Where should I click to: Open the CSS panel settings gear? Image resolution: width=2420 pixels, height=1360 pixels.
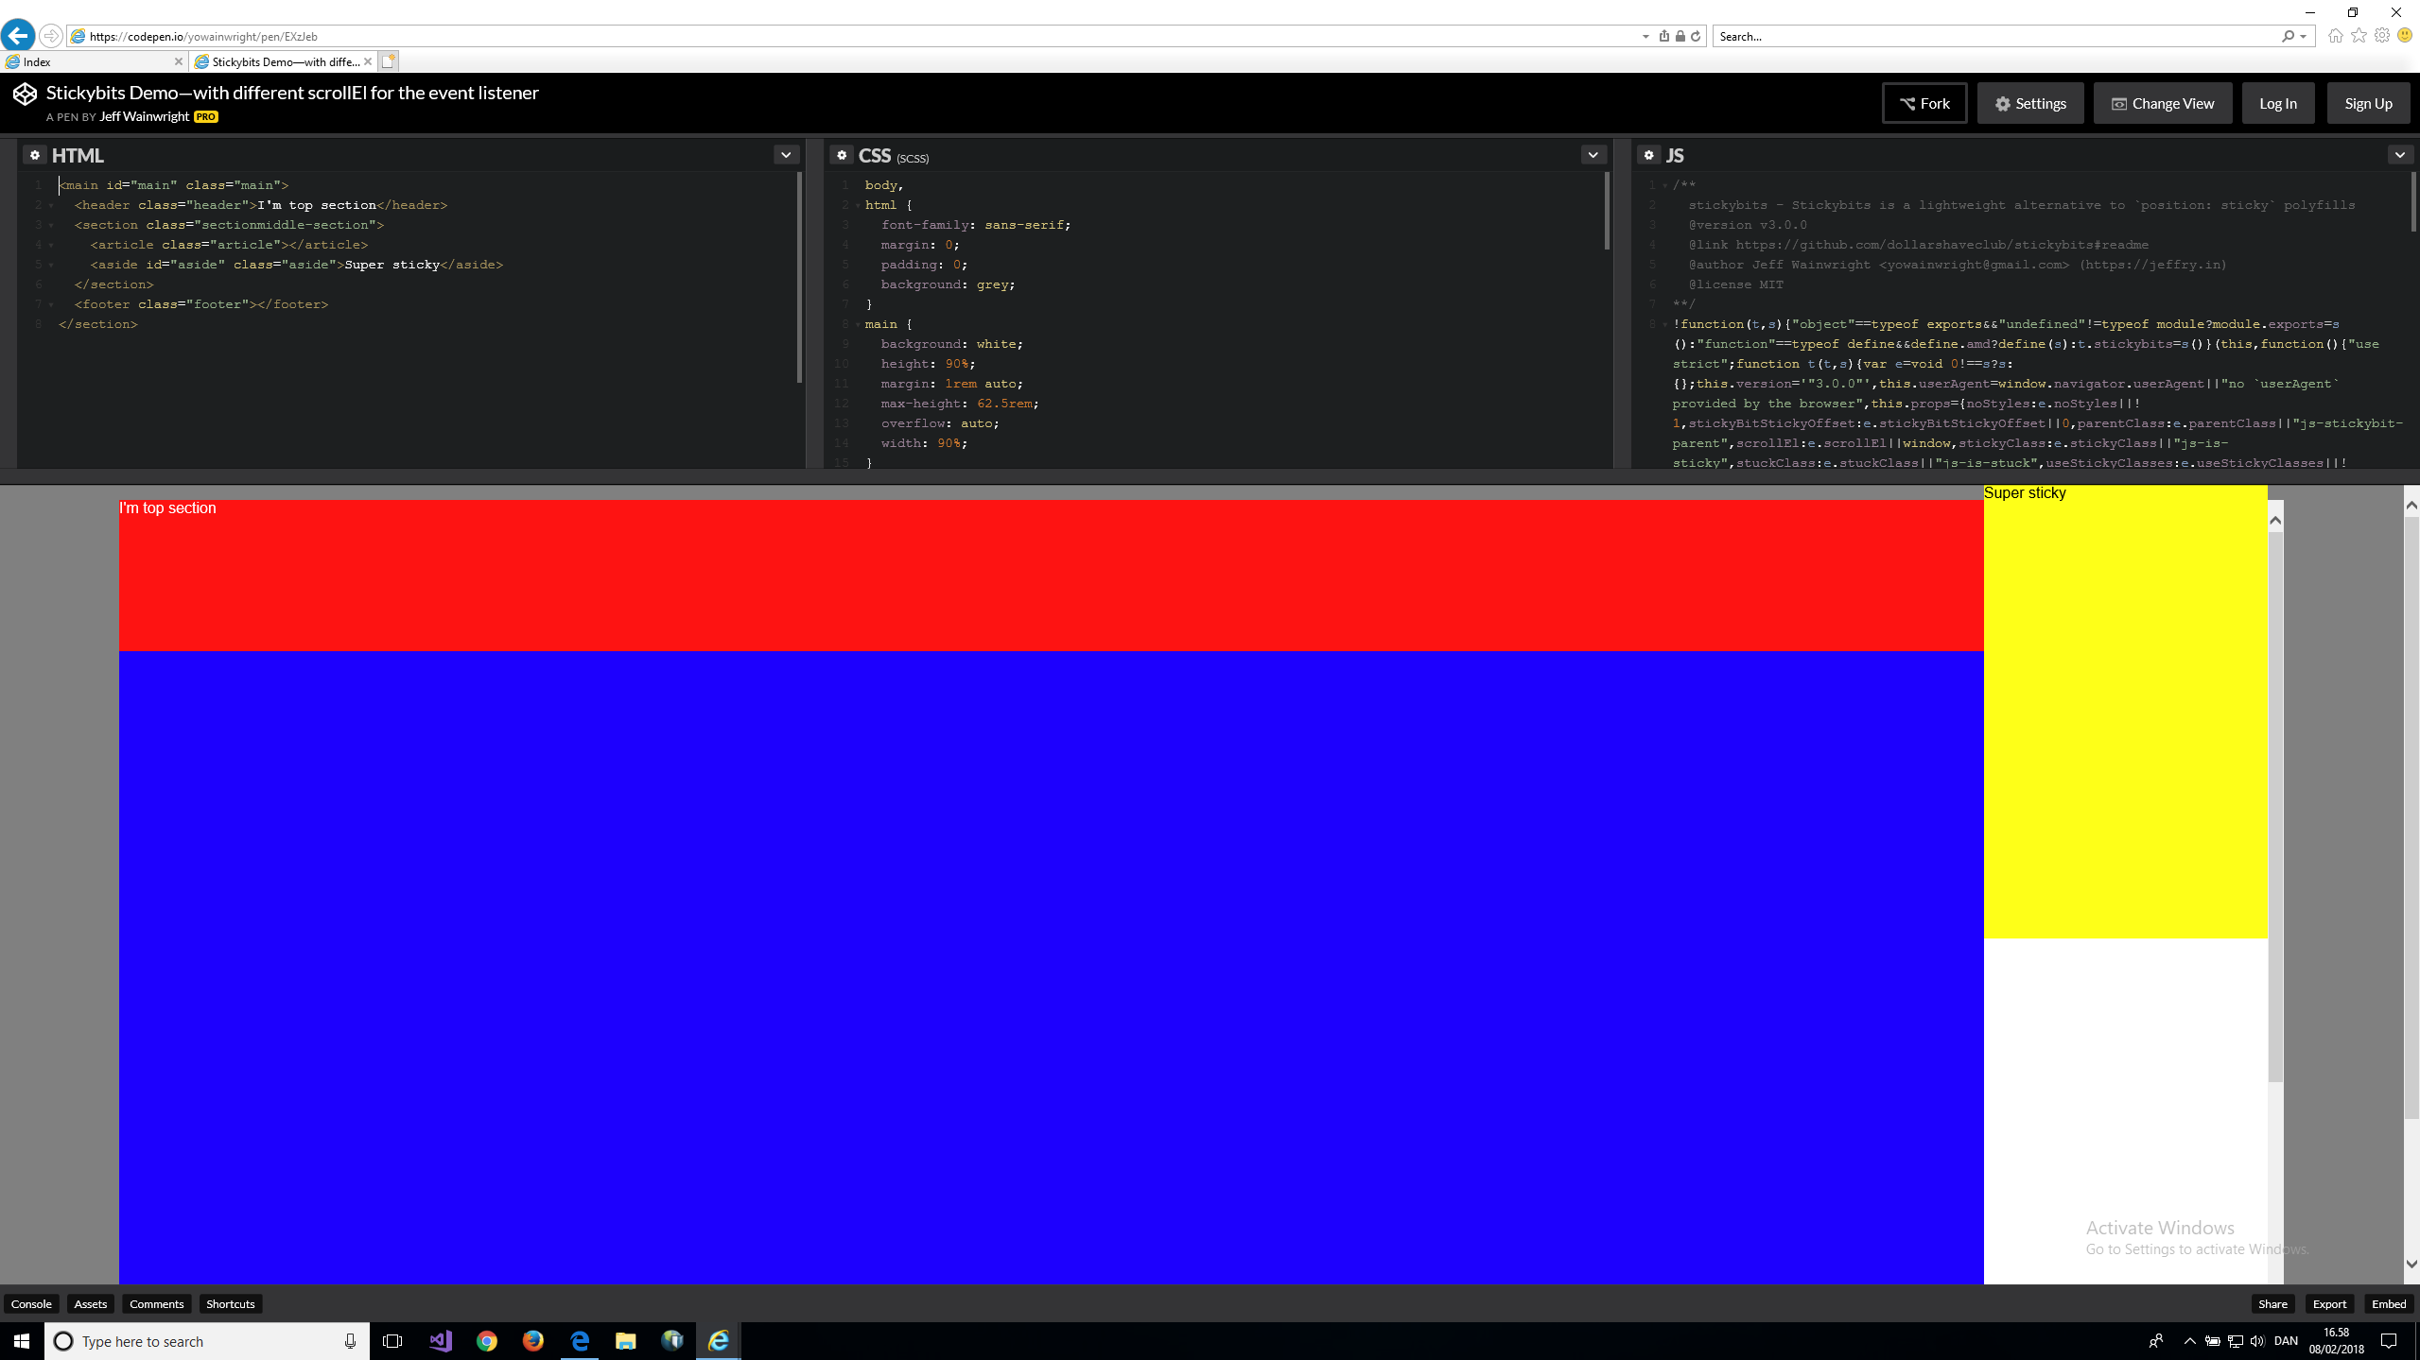(x=841, y=154)
